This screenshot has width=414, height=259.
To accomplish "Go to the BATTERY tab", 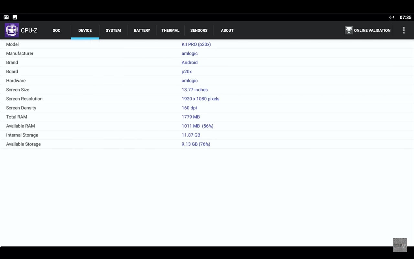I will tap(142, 30).
